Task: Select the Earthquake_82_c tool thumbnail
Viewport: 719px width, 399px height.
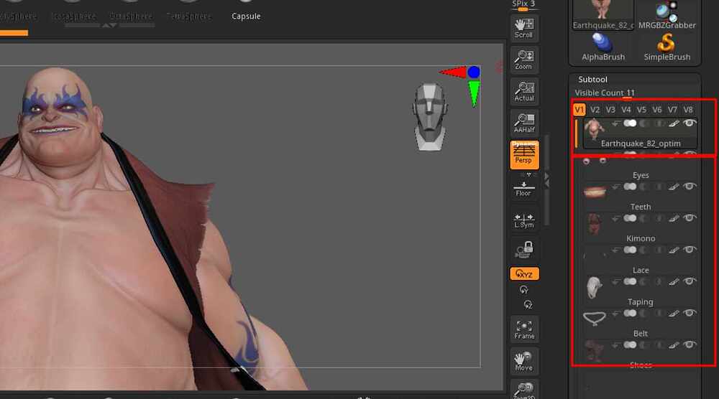Action: (x=603, y=16)
